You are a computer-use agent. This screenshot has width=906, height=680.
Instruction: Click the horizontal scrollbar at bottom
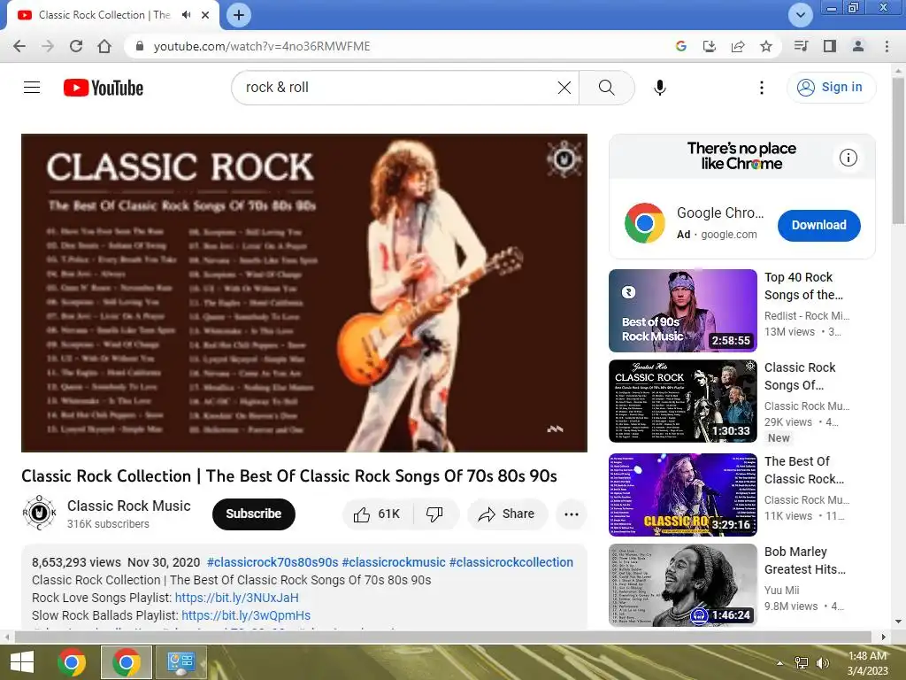click(x=442, y=637)
